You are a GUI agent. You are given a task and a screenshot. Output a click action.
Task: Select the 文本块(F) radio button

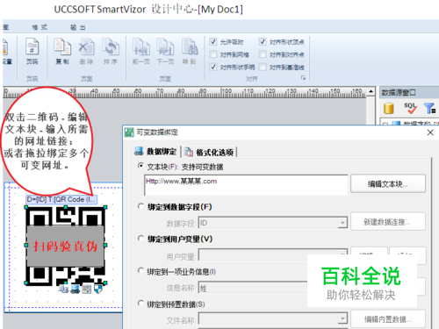click(x=140, y=166)
